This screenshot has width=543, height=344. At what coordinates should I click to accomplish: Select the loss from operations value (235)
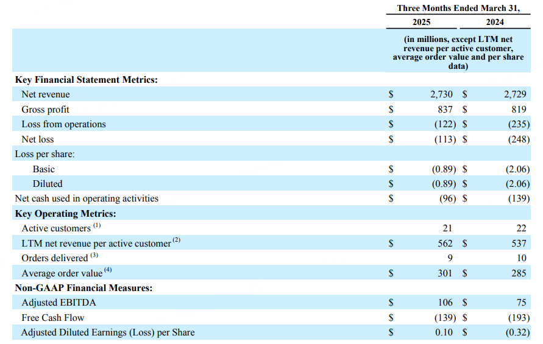[519, 124]
